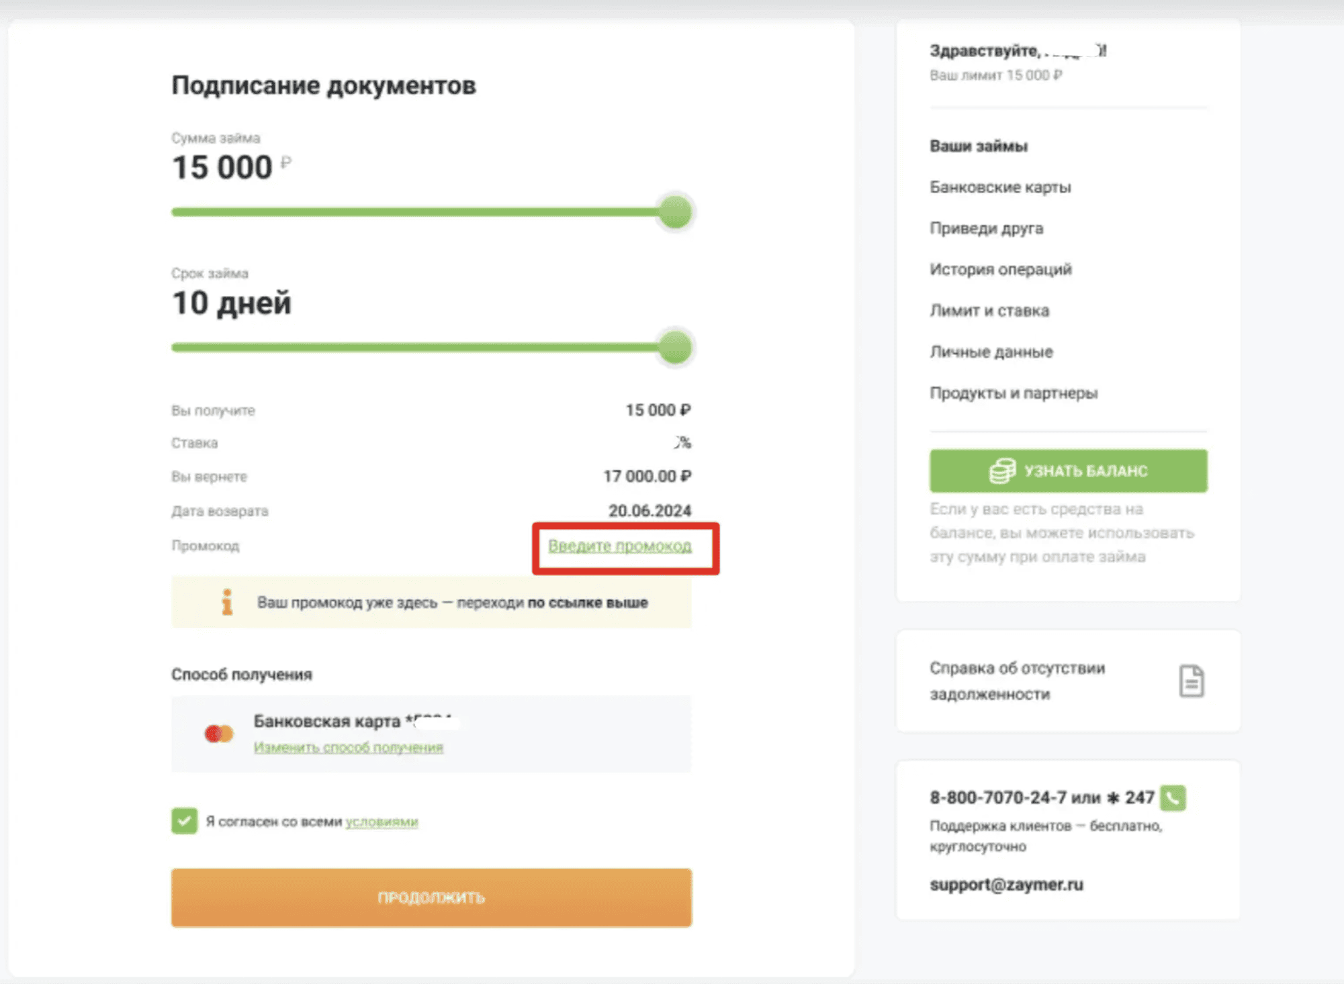
Task: Click the coins icon on balance button
Action: 1002,471
